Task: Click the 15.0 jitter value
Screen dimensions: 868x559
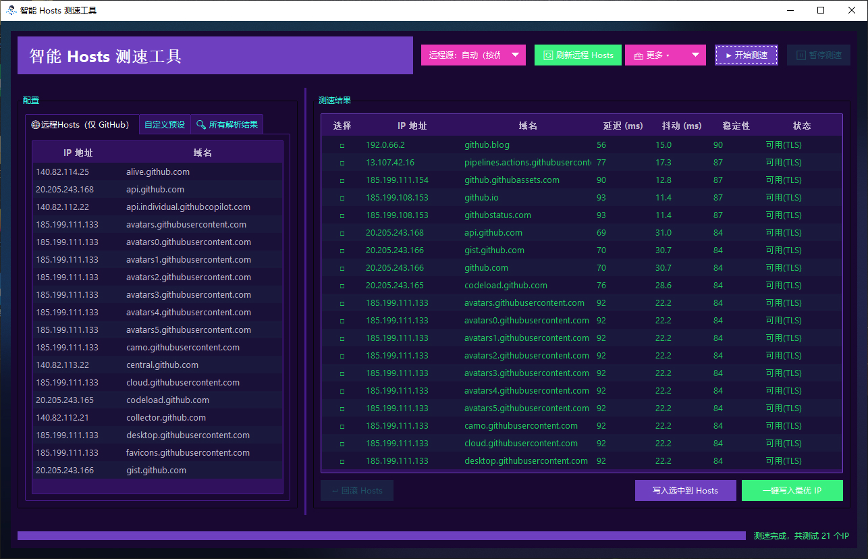Action: click(663, 145)
